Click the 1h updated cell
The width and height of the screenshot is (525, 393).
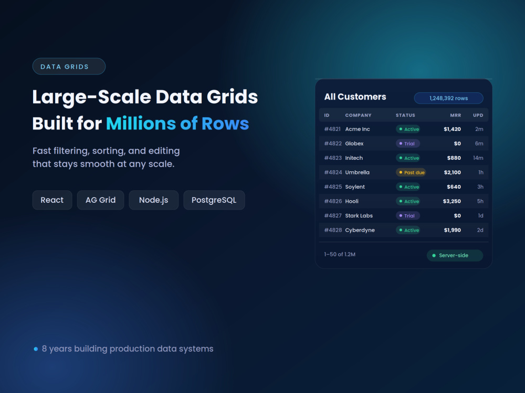tap(481, 172)
